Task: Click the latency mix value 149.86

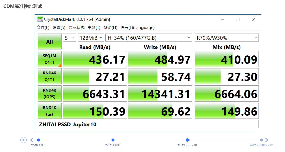Action: (x=227, y=111)
